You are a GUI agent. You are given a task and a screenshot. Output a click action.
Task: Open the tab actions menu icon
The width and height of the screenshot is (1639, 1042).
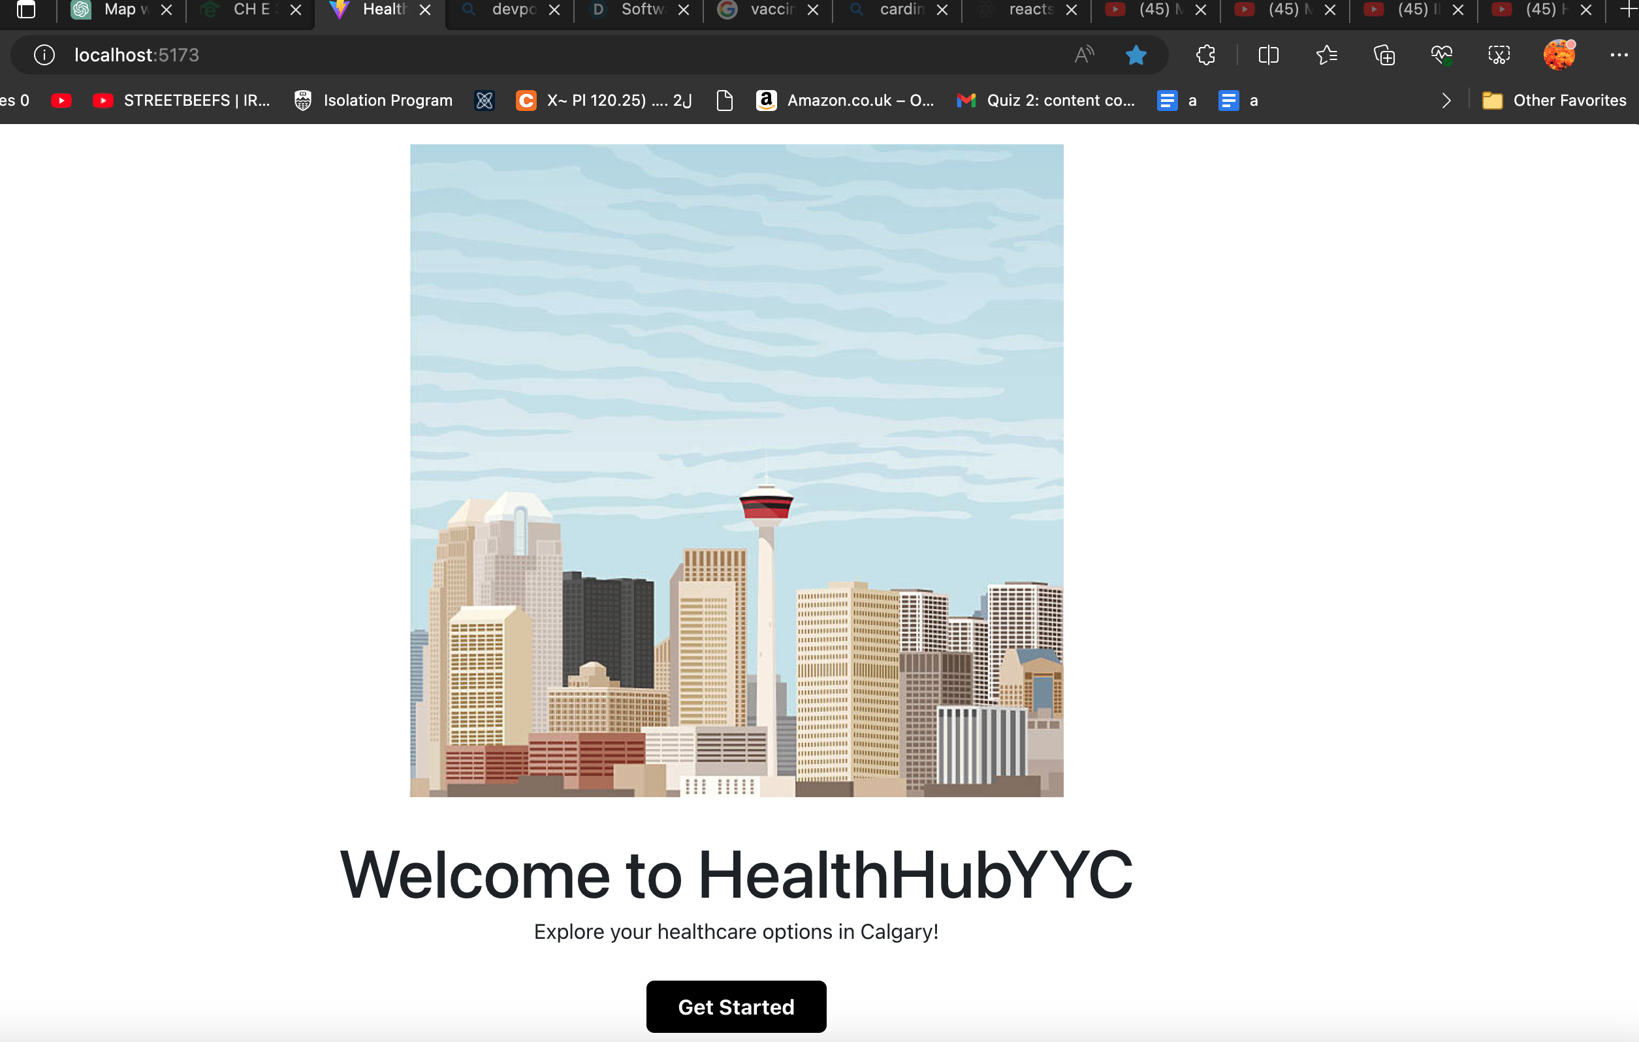(x=26, y=10)
